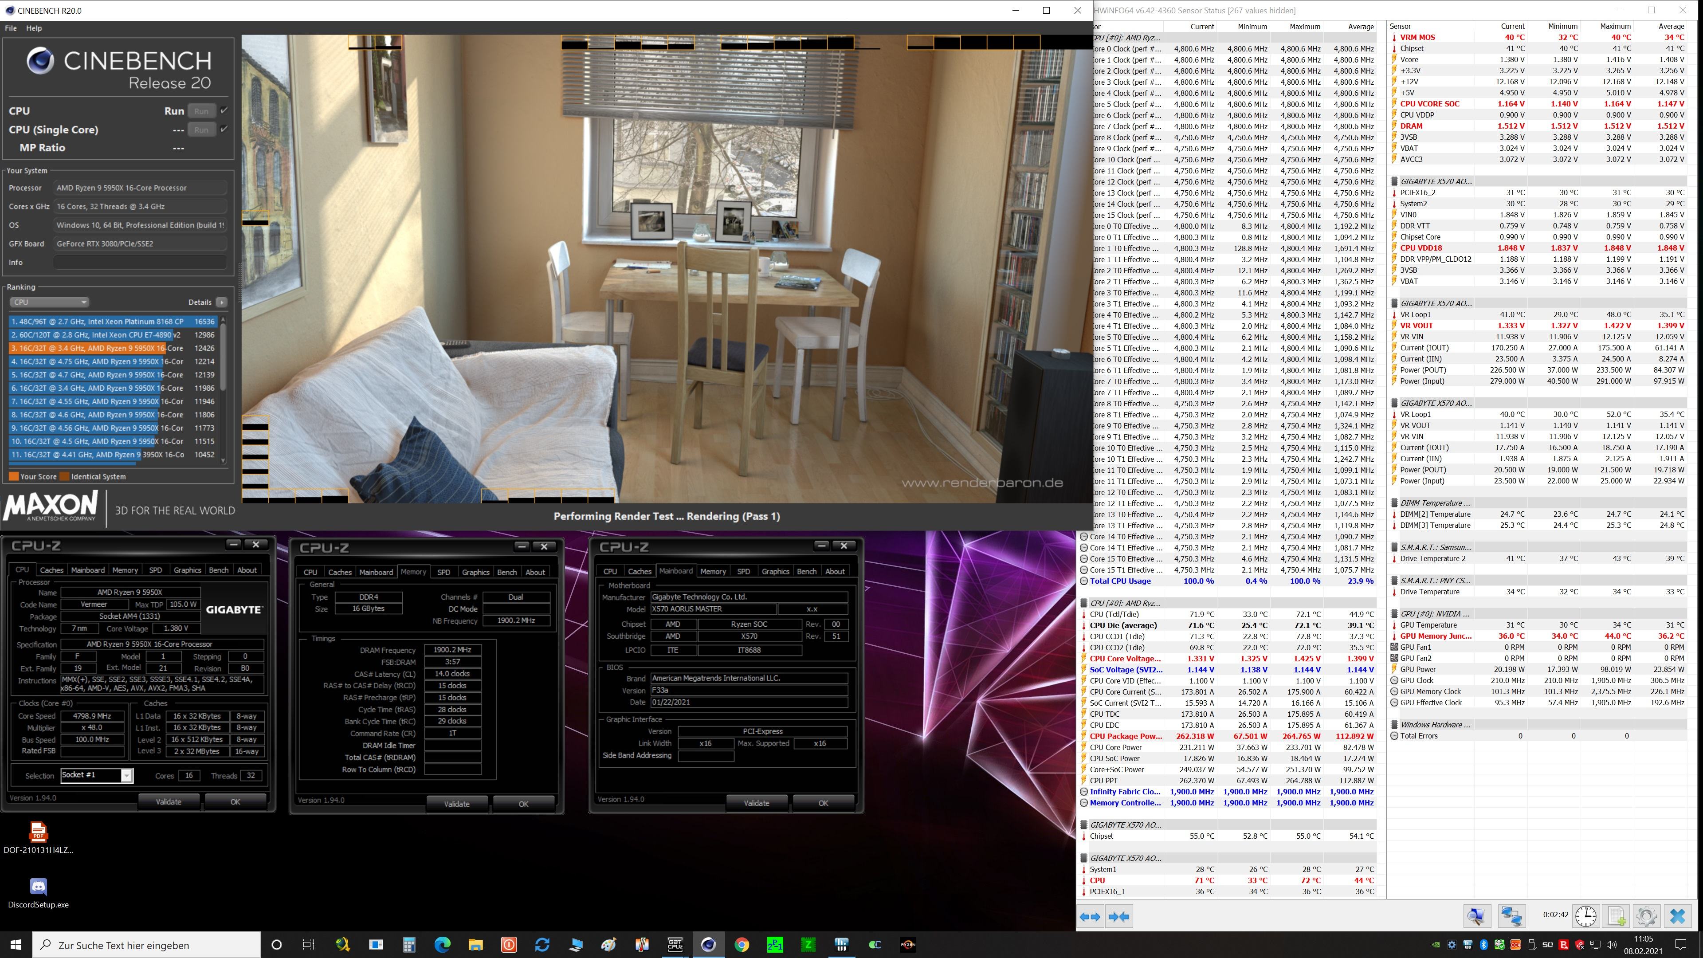Click HWiNFO magnifier monitor icon
The width and height of the screenshot is (1703, 958).
point(1476,916)
